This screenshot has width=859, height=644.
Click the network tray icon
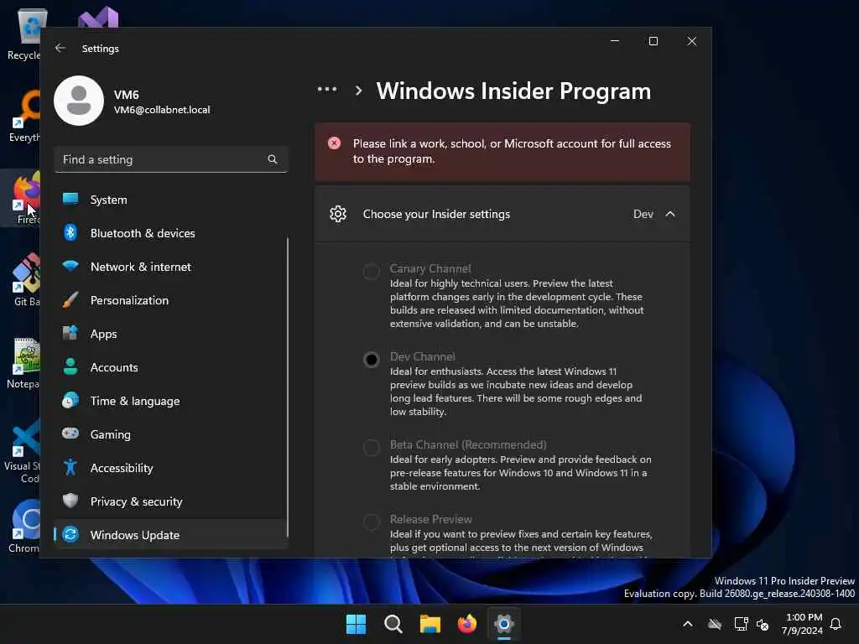click(741, 624)
